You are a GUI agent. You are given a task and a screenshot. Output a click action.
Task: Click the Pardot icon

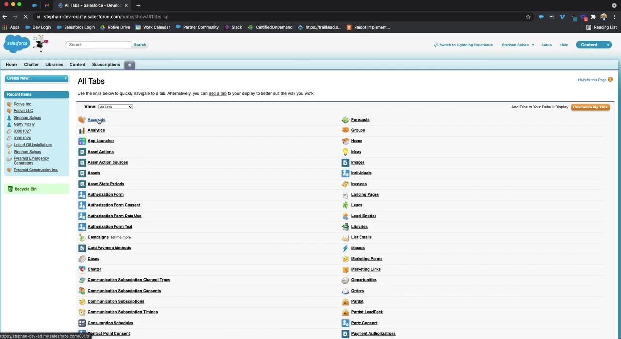345,301
